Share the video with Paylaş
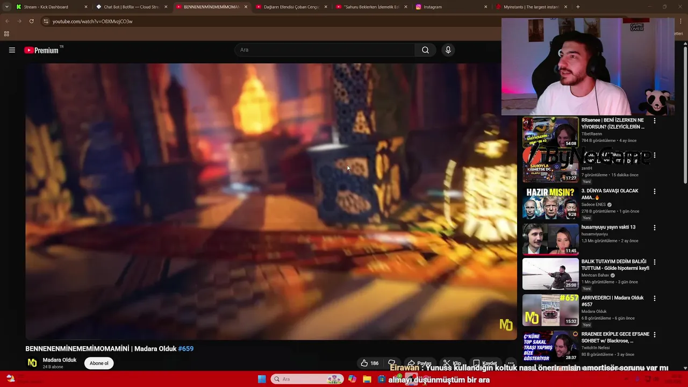Viewport: 688px width, 387px height. (419, 363)
